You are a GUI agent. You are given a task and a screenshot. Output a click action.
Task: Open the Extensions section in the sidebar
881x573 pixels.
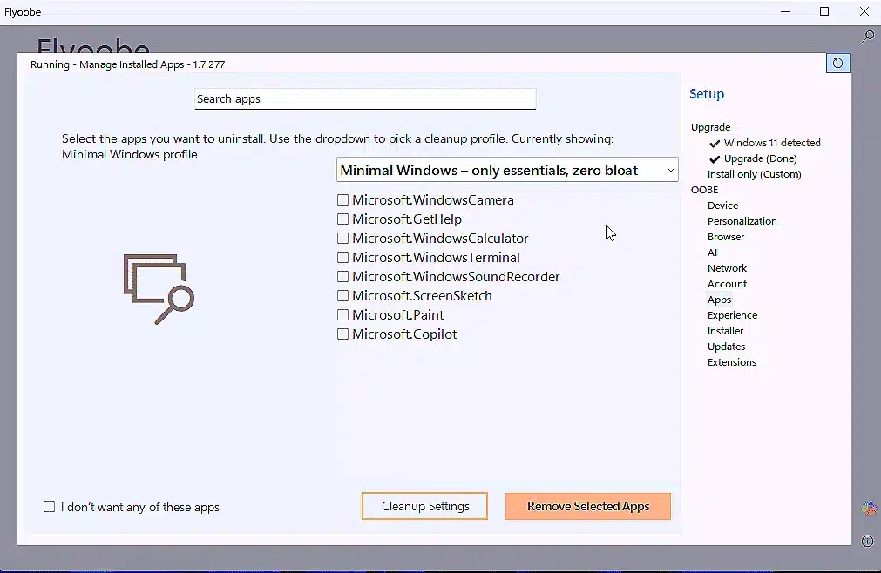(732, 361)
